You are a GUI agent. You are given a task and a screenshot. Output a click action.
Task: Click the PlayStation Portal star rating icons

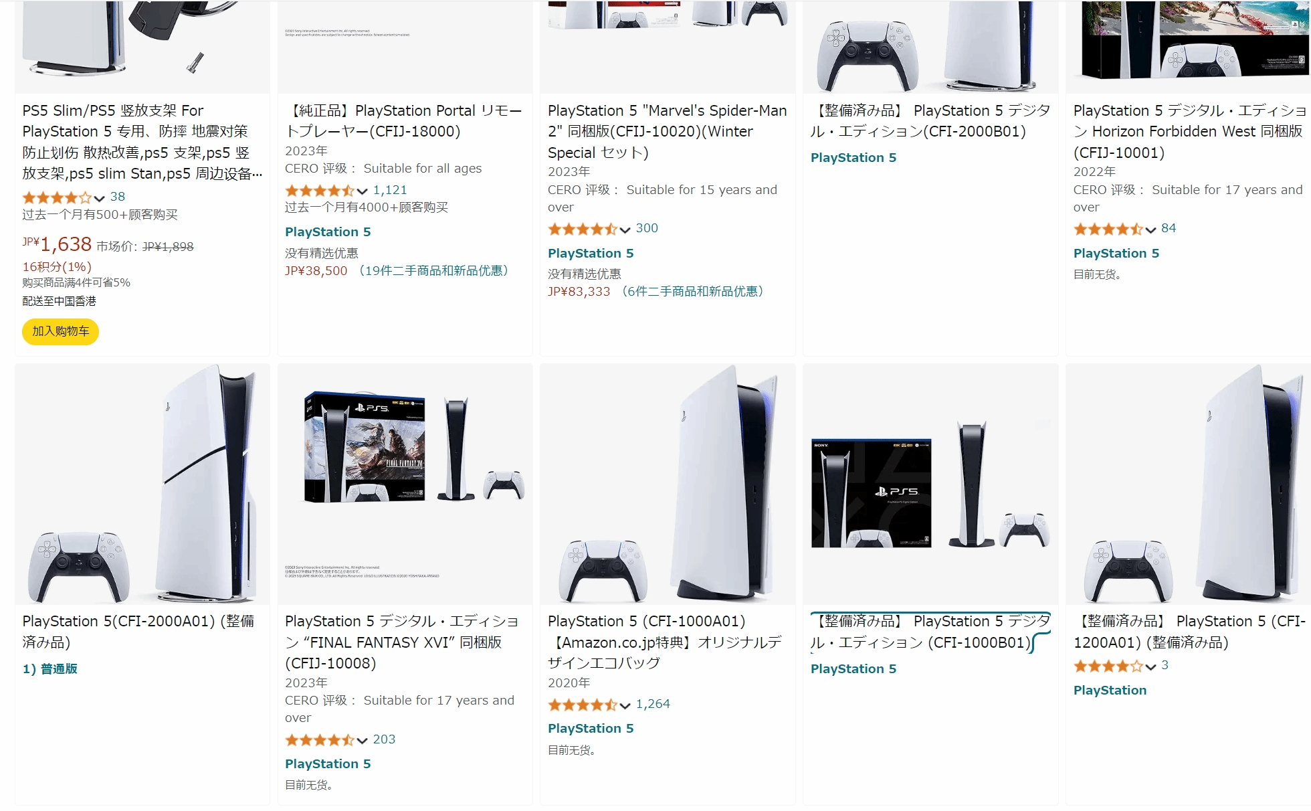tap(320, 191)
